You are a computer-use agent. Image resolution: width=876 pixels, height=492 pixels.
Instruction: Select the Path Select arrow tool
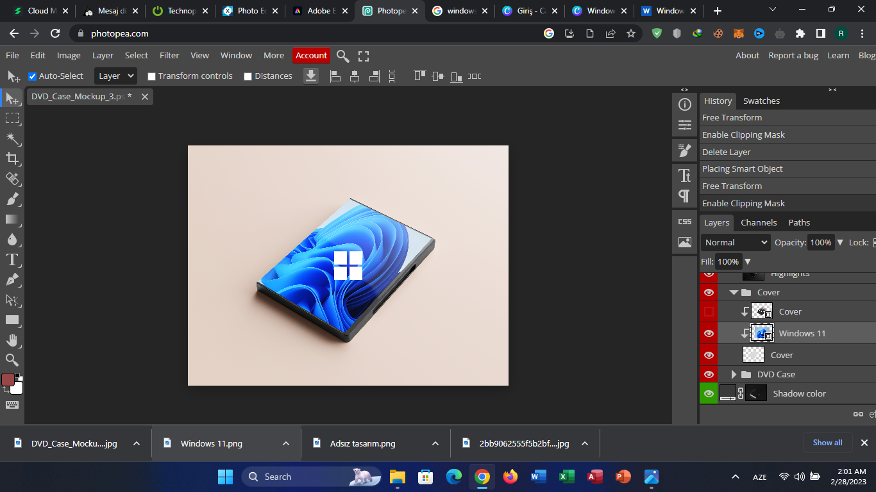[x=12, y=300]
